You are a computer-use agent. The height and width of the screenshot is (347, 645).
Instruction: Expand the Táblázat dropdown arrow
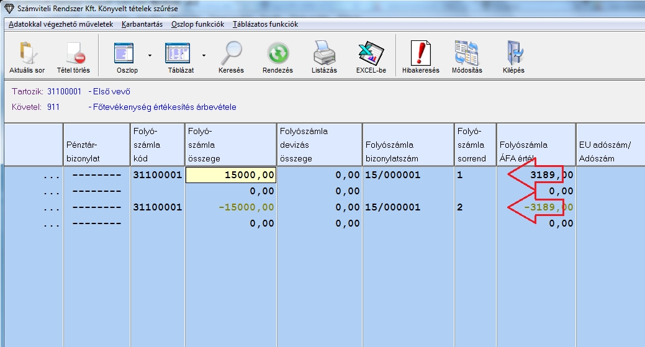tap(203, 55)
